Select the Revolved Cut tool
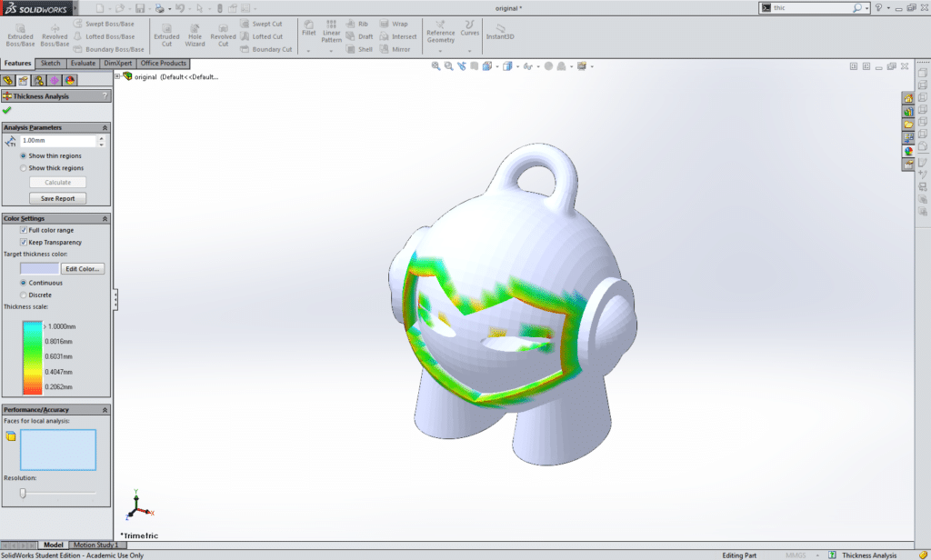 click(223, 34)
